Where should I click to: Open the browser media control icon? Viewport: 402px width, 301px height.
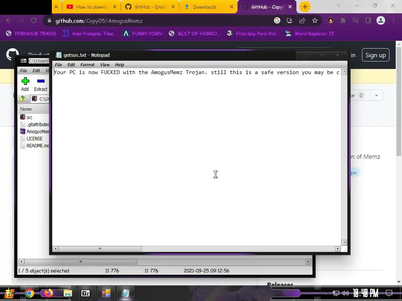tap(355, 21)
